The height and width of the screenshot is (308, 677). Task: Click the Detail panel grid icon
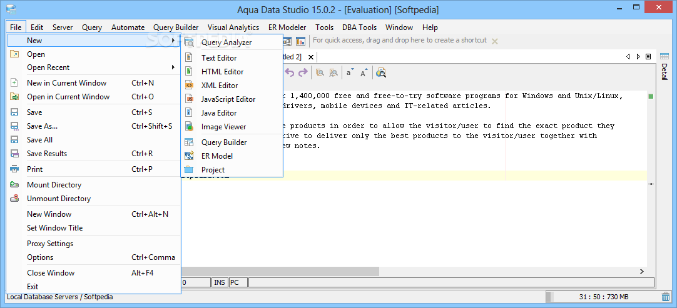point(664,56)
